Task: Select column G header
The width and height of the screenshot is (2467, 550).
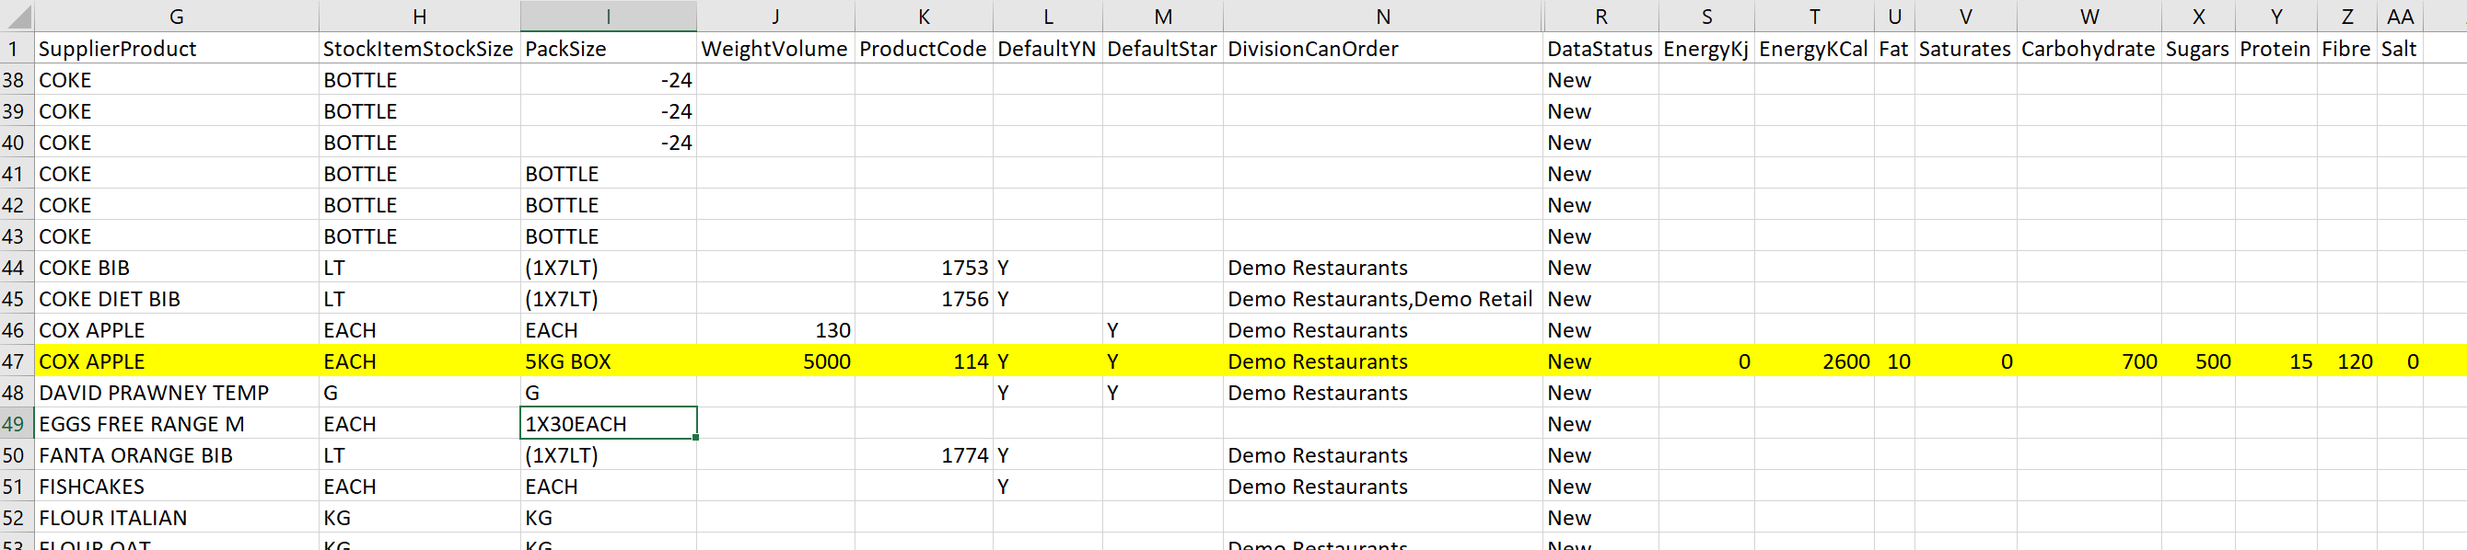Action: click(176, 17)
